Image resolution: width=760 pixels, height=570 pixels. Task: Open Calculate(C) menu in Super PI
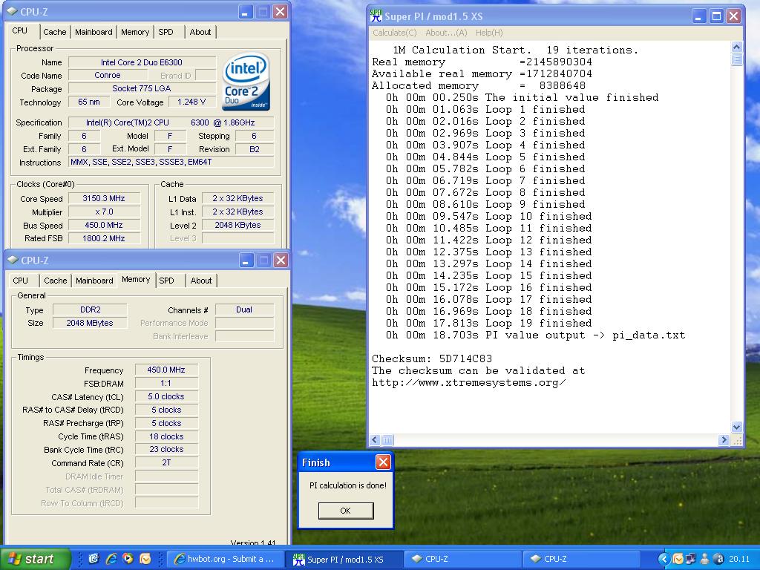395,33
